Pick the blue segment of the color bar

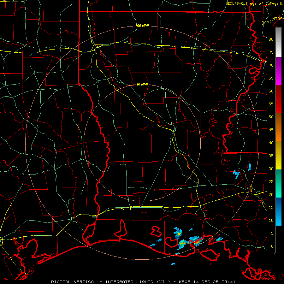(279, 211)
